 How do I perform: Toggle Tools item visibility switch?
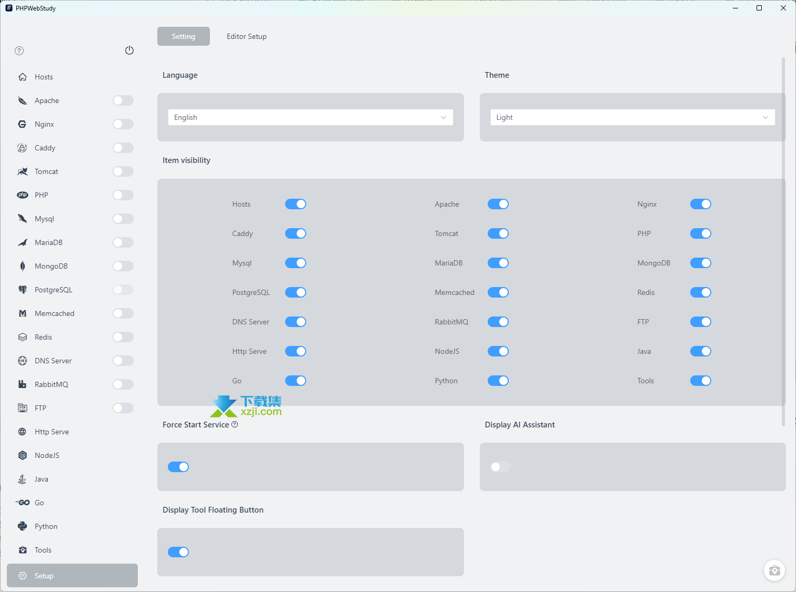coord(701,381)
